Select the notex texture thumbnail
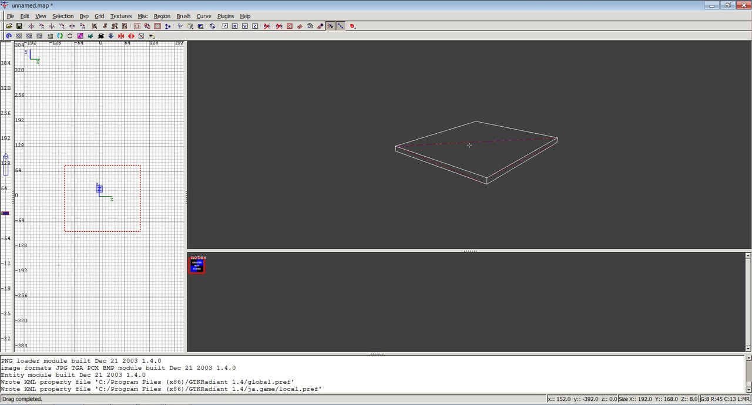752x405 pixels. (197, 266)
